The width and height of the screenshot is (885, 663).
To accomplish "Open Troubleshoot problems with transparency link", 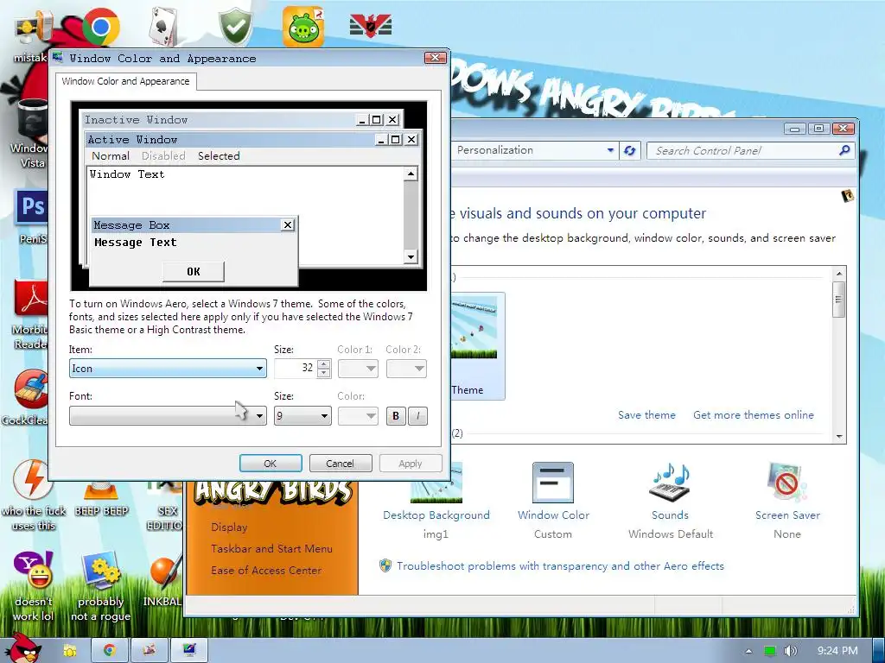I will [560, 566].
